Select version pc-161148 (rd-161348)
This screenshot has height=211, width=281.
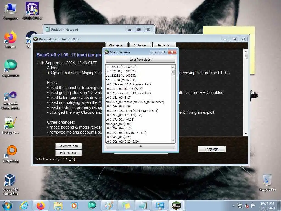click(138, 80)
